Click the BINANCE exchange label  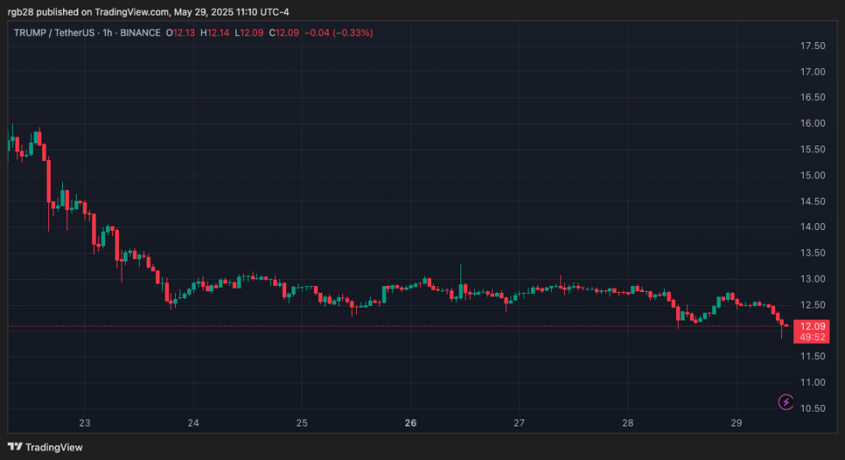coord(141,33)
